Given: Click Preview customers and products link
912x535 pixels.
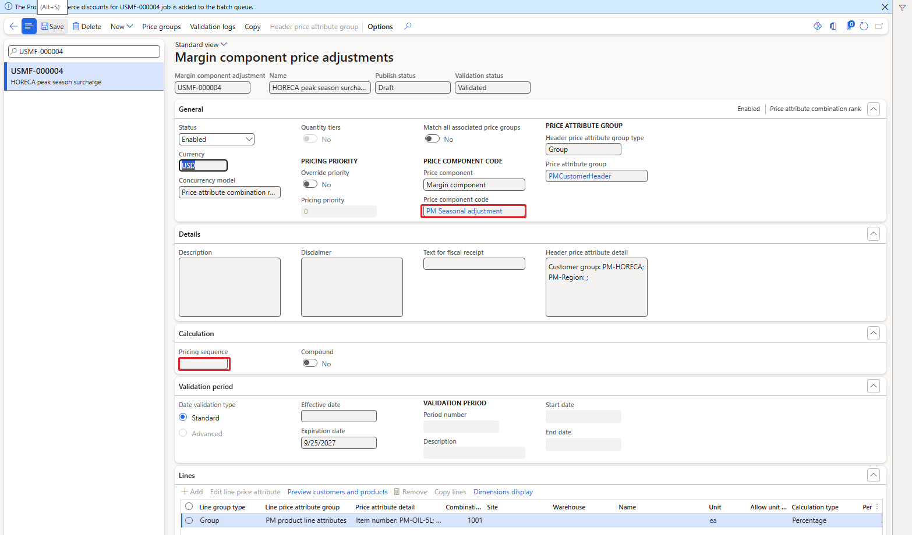Looking at the screenshot, I should coord(337,492).
